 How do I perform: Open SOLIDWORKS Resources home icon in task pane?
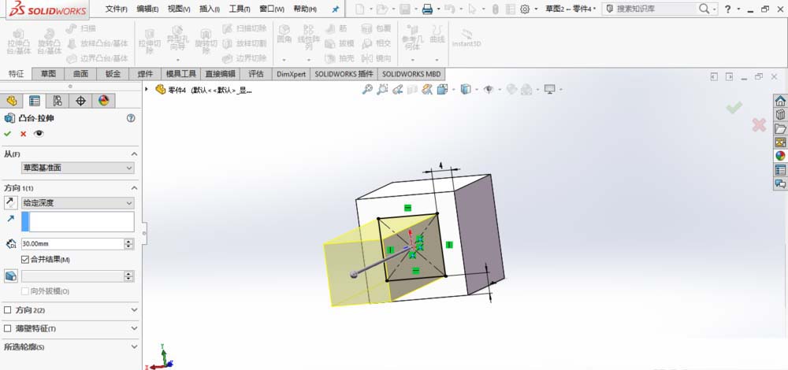click(x=780, y=101)
